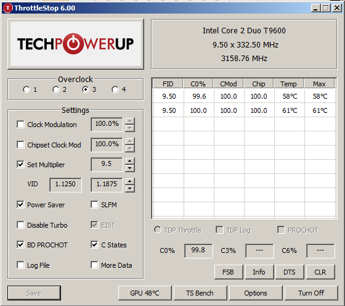
Task: Select Overclock profile 1
Action: tap(26, 89)
